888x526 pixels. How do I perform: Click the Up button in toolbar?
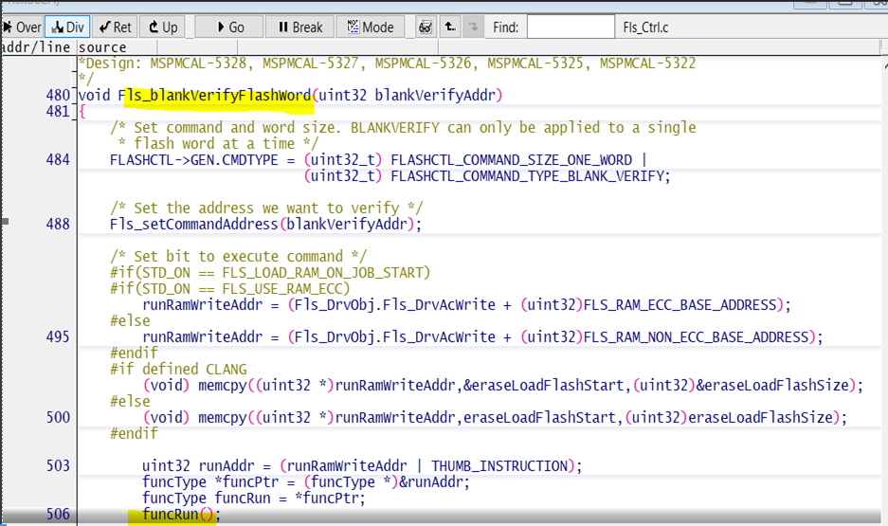(x=163, y=27)
